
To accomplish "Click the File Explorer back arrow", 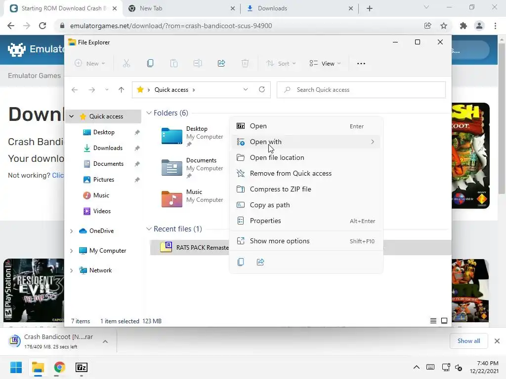I will point(75,90).
